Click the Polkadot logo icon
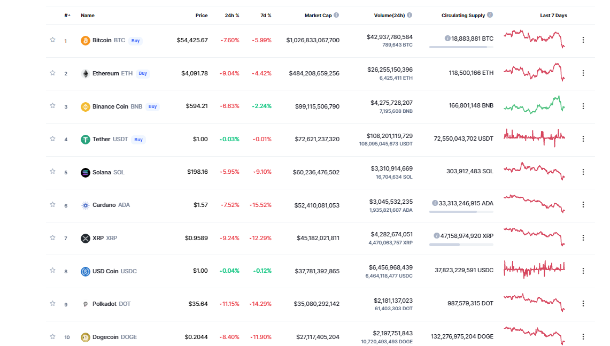Viewport: 610px width, 346px height. (85, 304)
